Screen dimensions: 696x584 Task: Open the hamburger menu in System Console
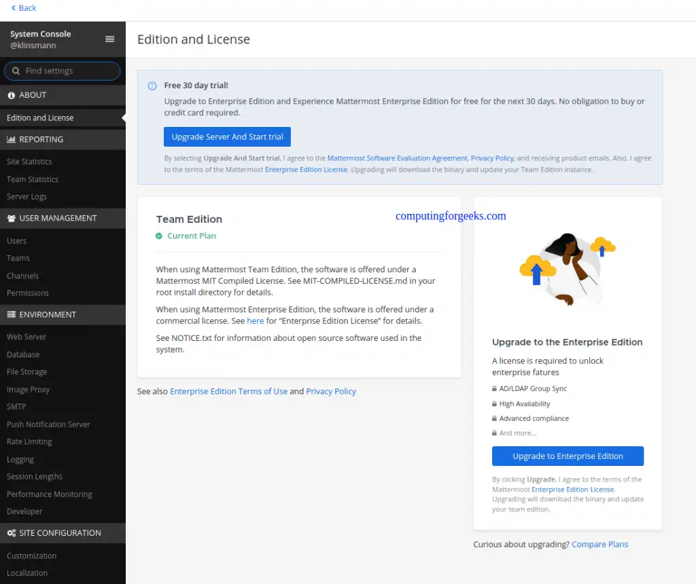pyautogui.click(x=109, y=39)
